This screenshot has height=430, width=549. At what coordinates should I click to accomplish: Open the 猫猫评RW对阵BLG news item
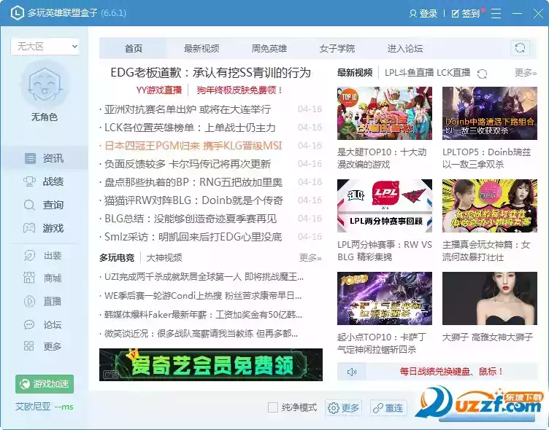point(193,200)
